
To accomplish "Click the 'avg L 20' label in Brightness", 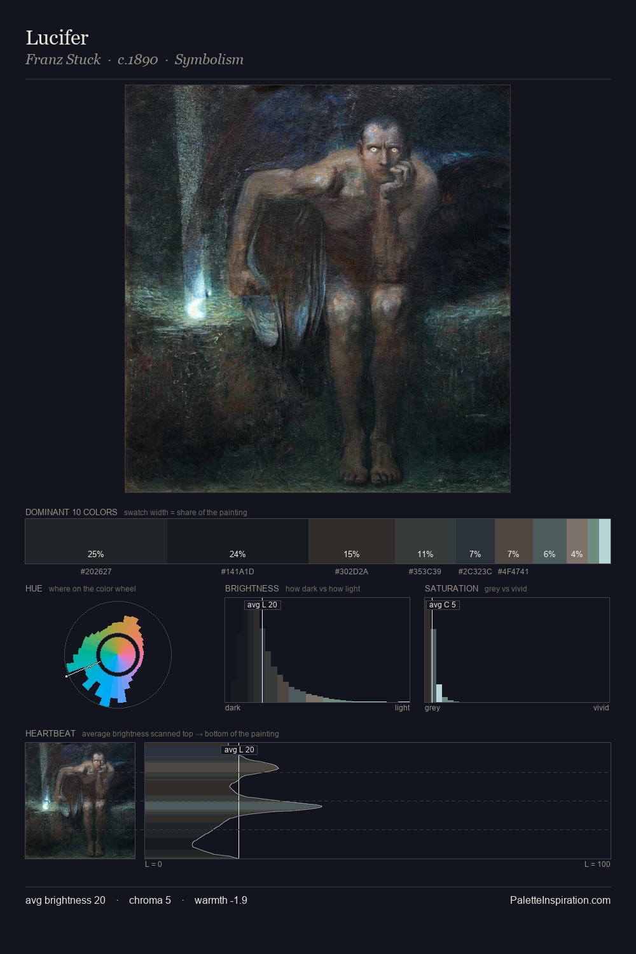I will tap(262, 605).
